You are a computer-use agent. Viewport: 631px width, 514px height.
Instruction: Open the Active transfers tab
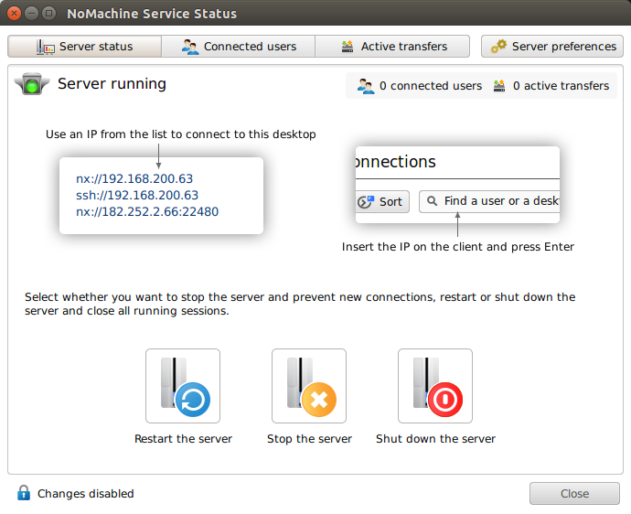392,47
